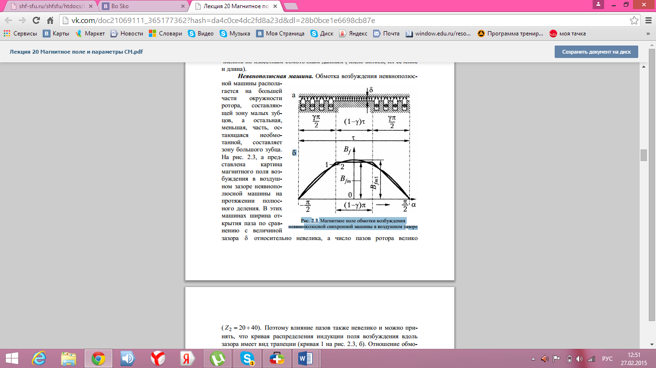This screenshot has width=656, height=368.
Task: Open the Маркет bookmark
Action: click(90, 34)
